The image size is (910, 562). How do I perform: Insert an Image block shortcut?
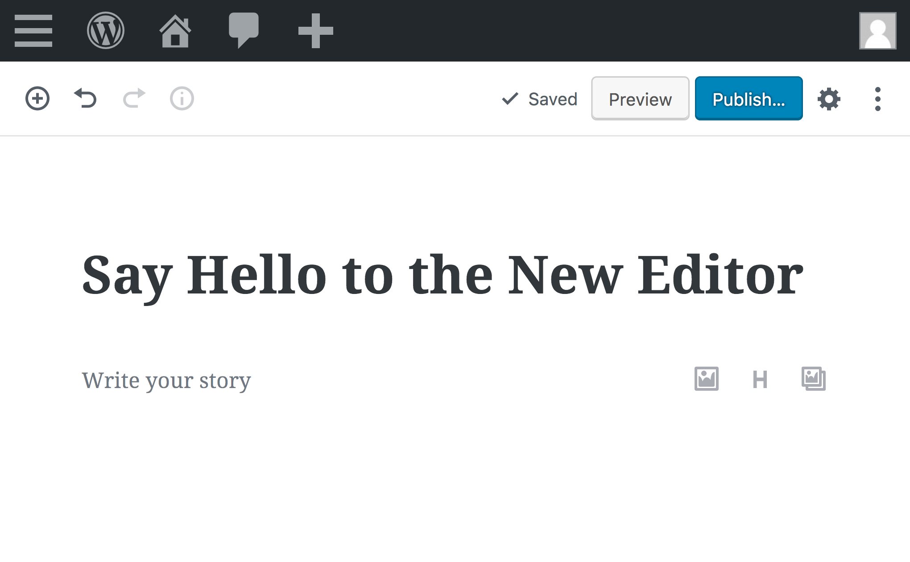click(x=706, y=379)
